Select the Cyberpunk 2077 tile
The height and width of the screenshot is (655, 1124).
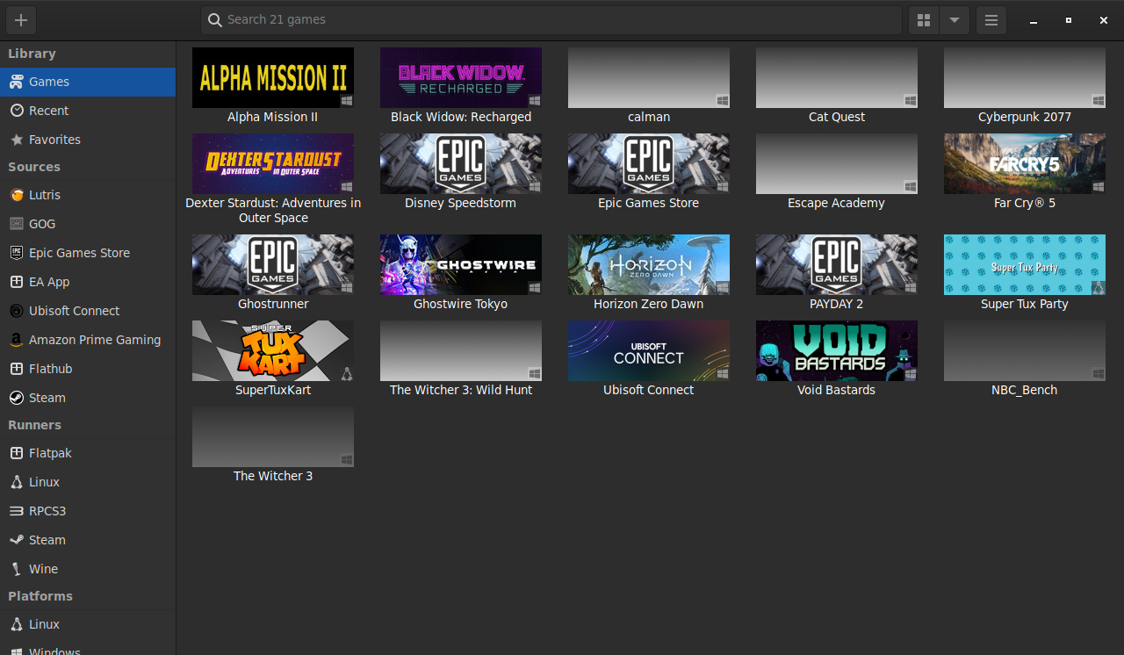click(x=1025, y=77)
